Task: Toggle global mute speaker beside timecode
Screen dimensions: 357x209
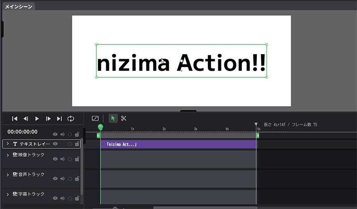Action: pos(62,134)
